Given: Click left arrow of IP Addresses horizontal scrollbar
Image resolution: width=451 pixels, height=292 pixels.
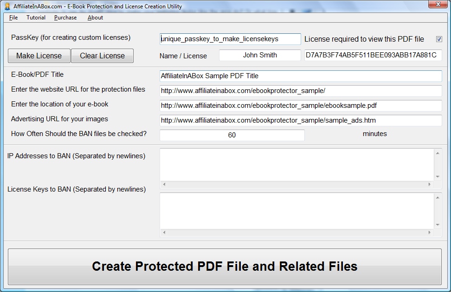Looking at the screenshot, I should tap(164, 185).
